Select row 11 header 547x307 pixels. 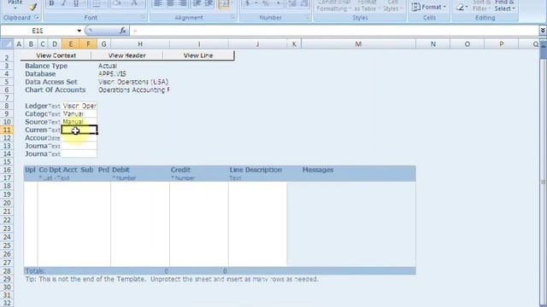pos(7,130)
